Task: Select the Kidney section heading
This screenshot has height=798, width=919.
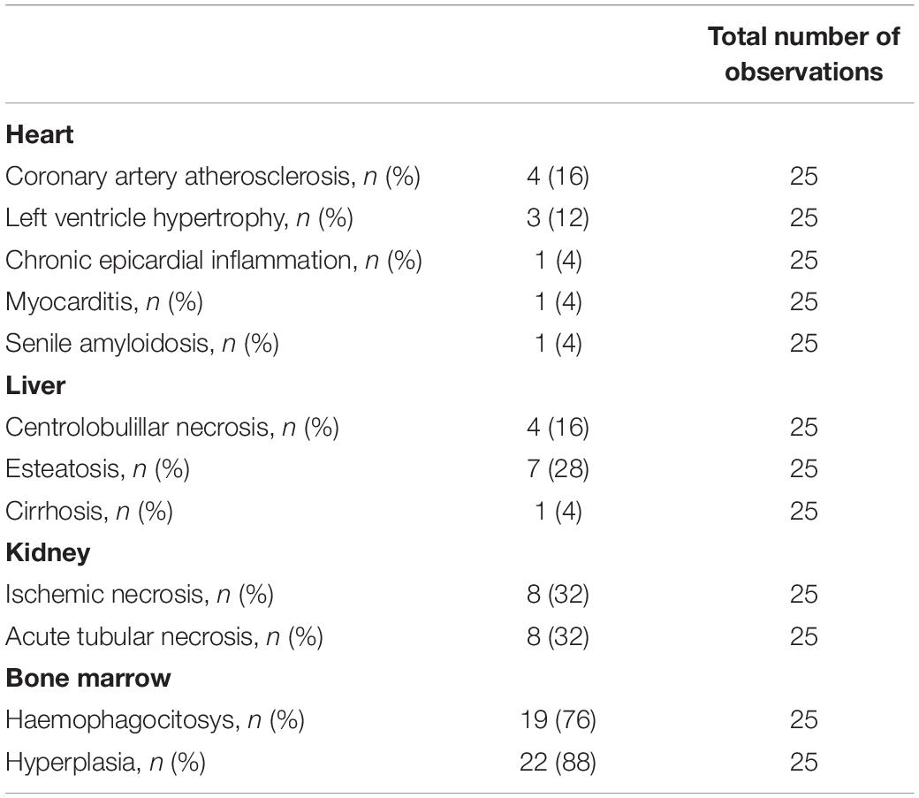Action: 47,552
